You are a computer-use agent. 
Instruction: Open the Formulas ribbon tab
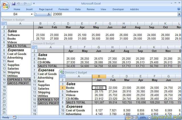64,9
